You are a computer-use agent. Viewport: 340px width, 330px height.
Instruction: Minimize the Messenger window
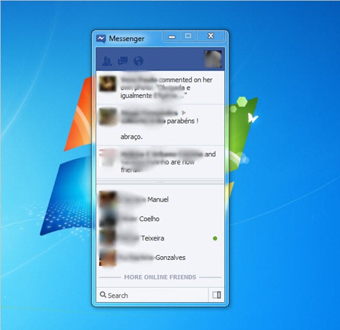171,36
